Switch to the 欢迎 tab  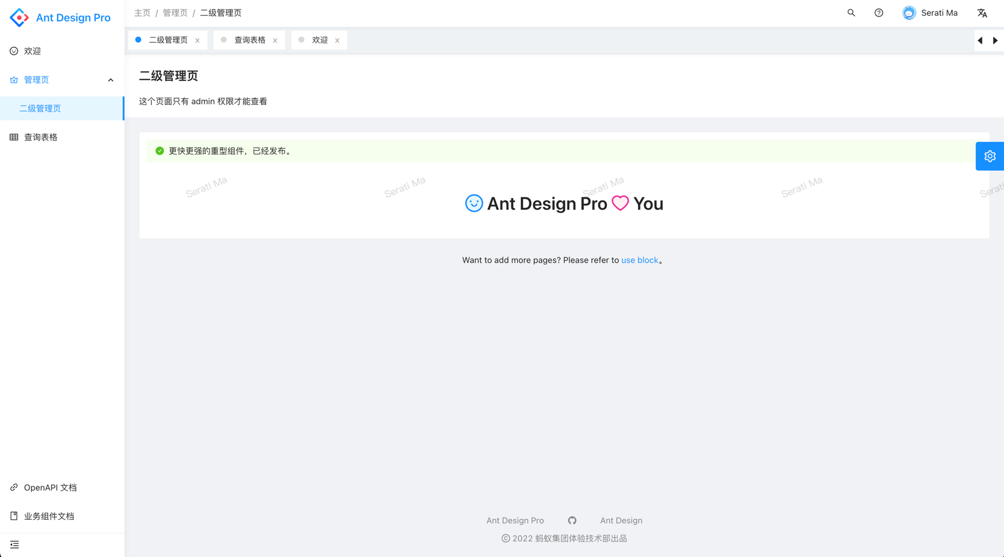[319, 40]
